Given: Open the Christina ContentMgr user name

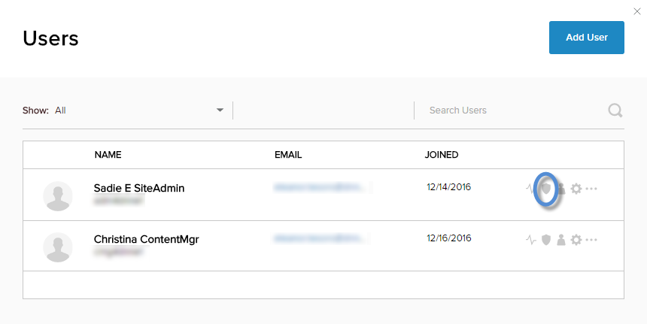Looking at the screenshot, I should tap(146, 239).
